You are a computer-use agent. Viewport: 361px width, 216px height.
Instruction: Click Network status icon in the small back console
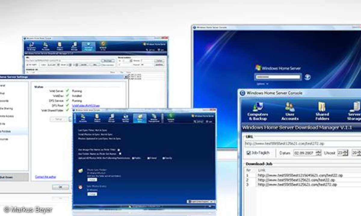coord(103,46)
